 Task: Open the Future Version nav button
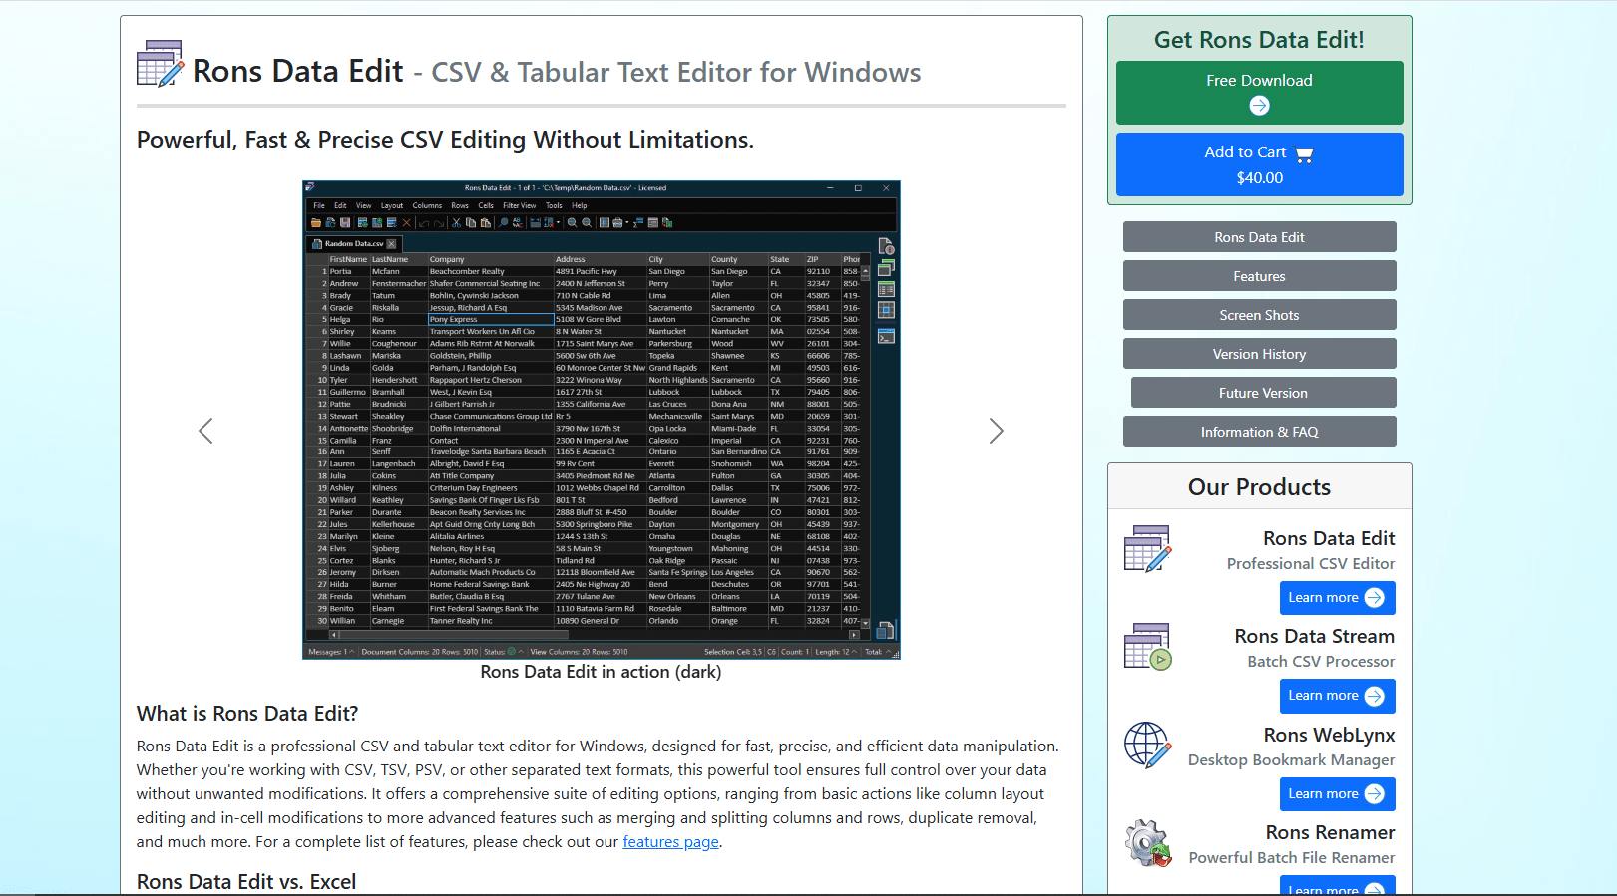click(1263, 393)
